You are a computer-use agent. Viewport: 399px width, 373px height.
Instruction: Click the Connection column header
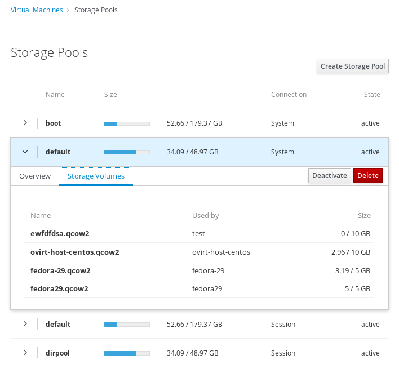click(289, 95)
